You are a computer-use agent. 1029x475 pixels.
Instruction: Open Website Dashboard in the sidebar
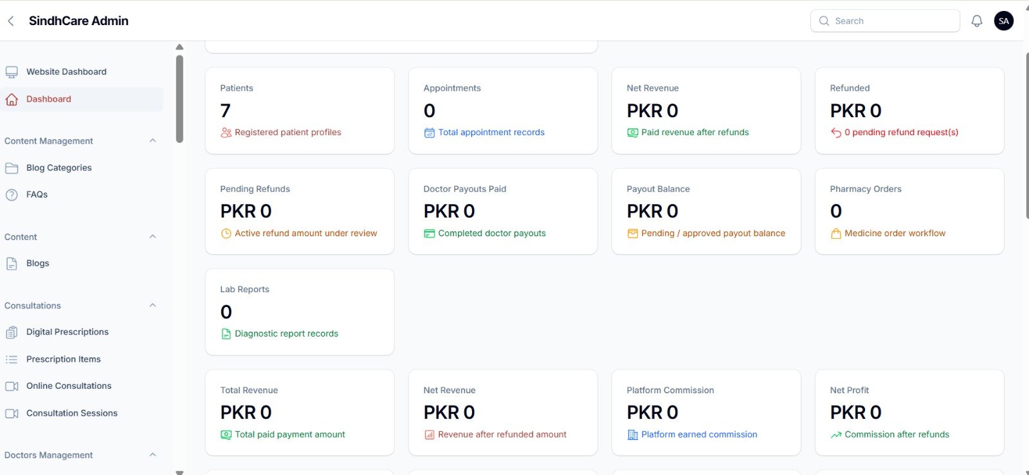pos(82,72)
